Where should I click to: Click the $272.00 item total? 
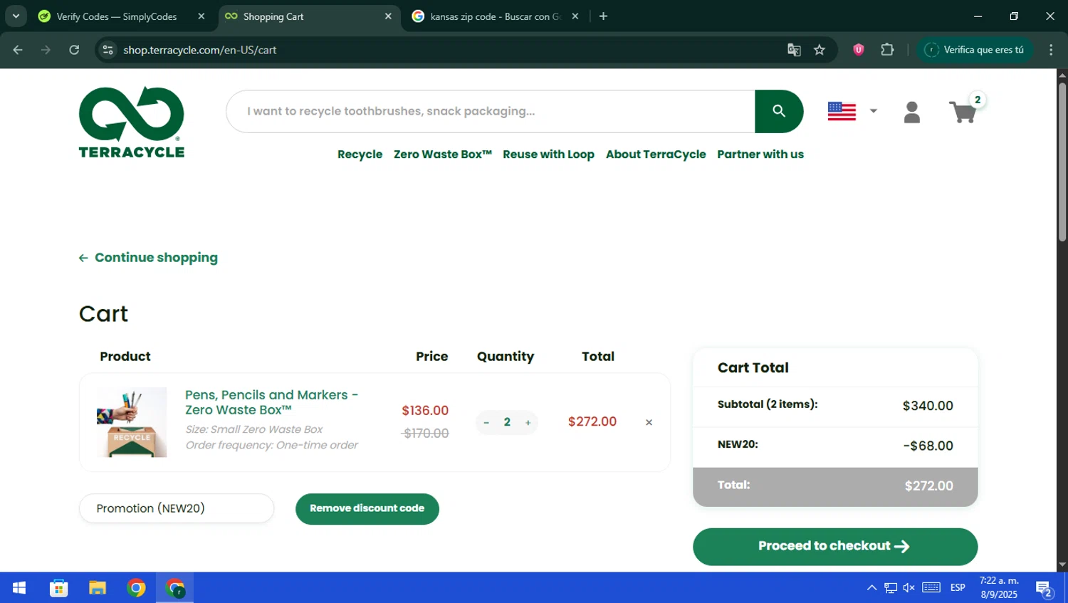pyautogui.click(x=592, y=421)
